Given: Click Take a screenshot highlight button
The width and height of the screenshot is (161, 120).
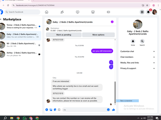Looking at the screenshot, I should [128, 101].
